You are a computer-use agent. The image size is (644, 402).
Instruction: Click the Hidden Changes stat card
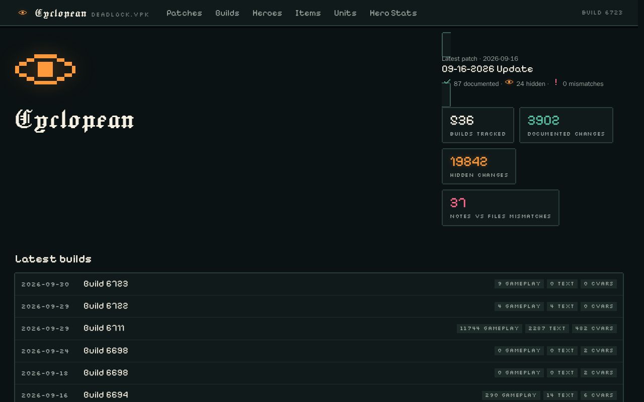[479, 166]
